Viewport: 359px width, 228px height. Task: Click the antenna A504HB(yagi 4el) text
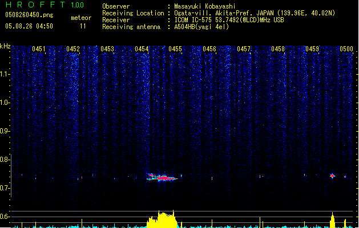[x=201, y=27]
